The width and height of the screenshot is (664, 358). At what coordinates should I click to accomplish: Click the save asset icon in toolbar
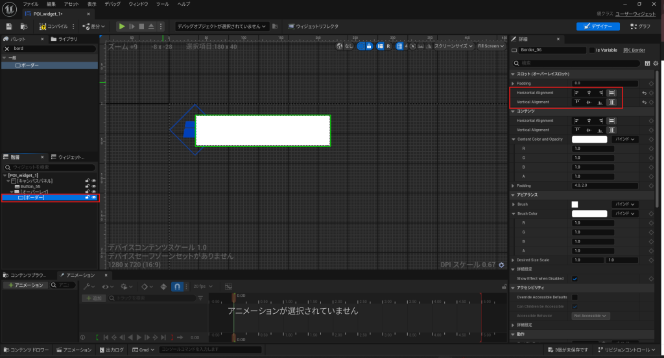tap(9, 27)
